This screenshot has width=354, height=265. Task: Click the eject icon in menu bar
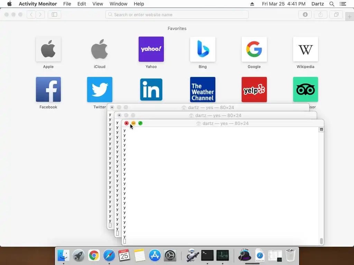(x=252, y=4)
